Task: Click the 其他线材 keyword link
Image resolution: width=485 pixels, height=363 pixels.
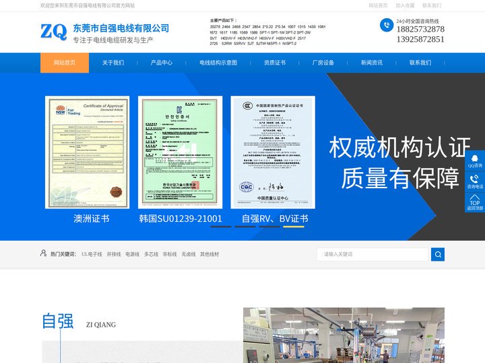Action: [x=209, y=254]
